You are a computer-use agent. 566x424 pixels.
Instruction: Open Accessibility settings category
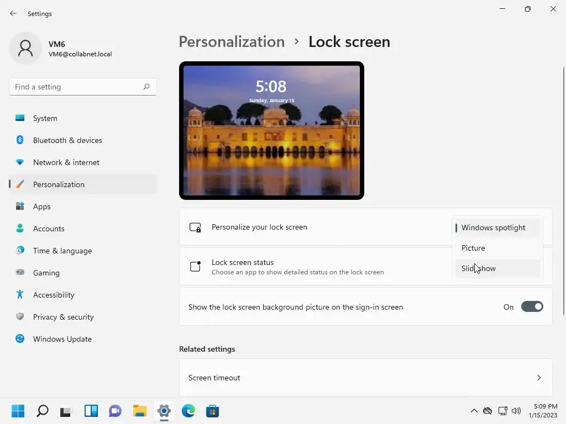83,295
